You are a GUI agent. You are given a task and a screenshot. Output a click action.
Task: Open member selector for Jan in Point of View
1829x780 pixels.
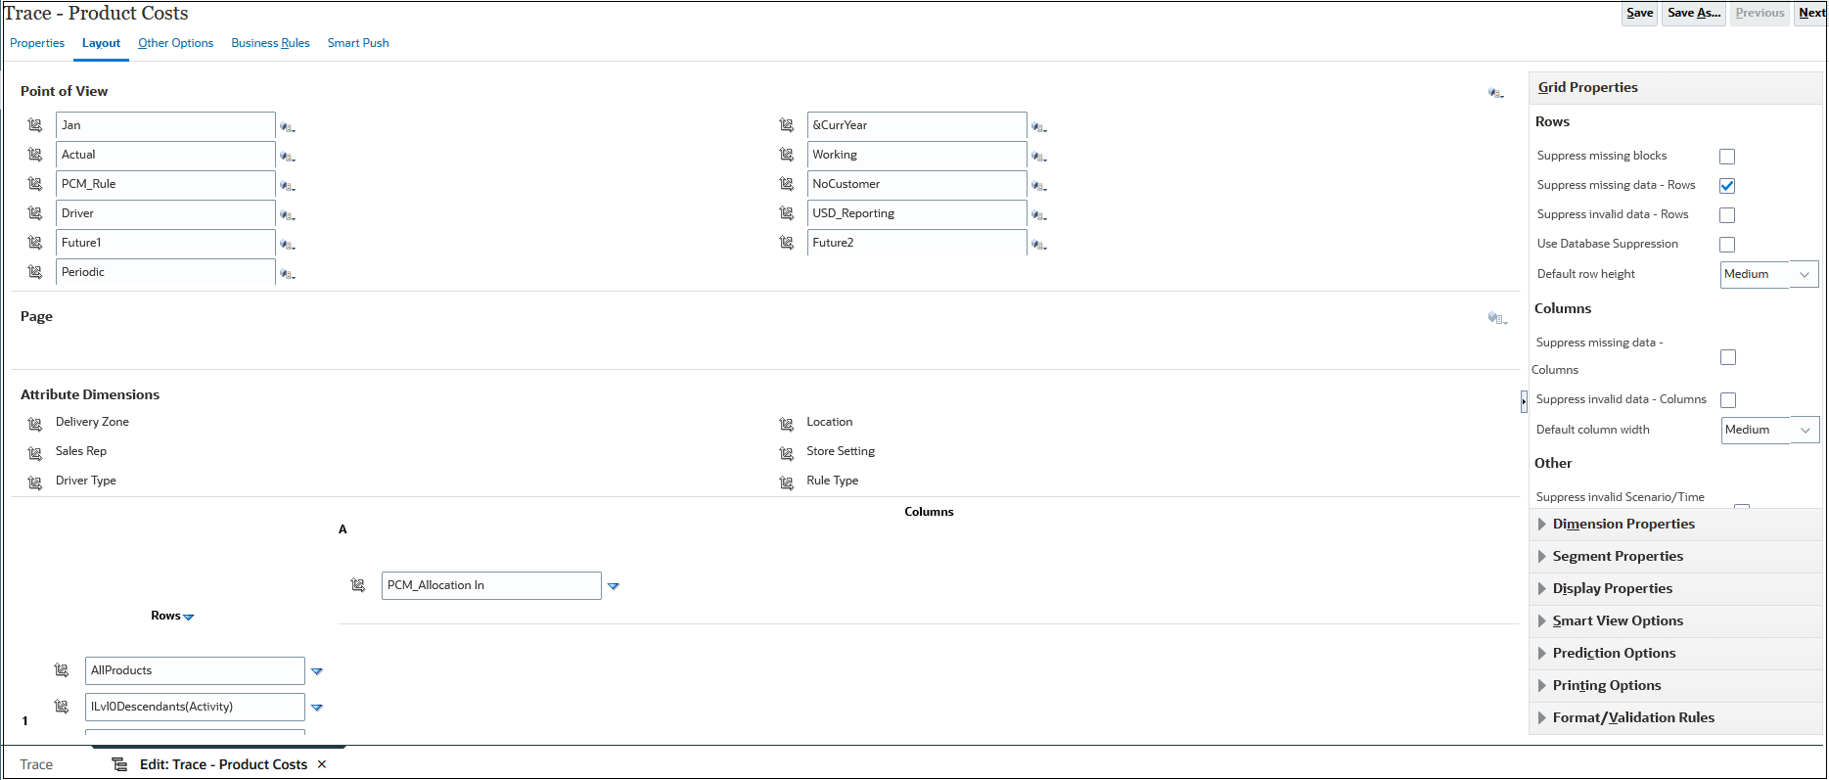pyautogui.click(x=287, y=126)
